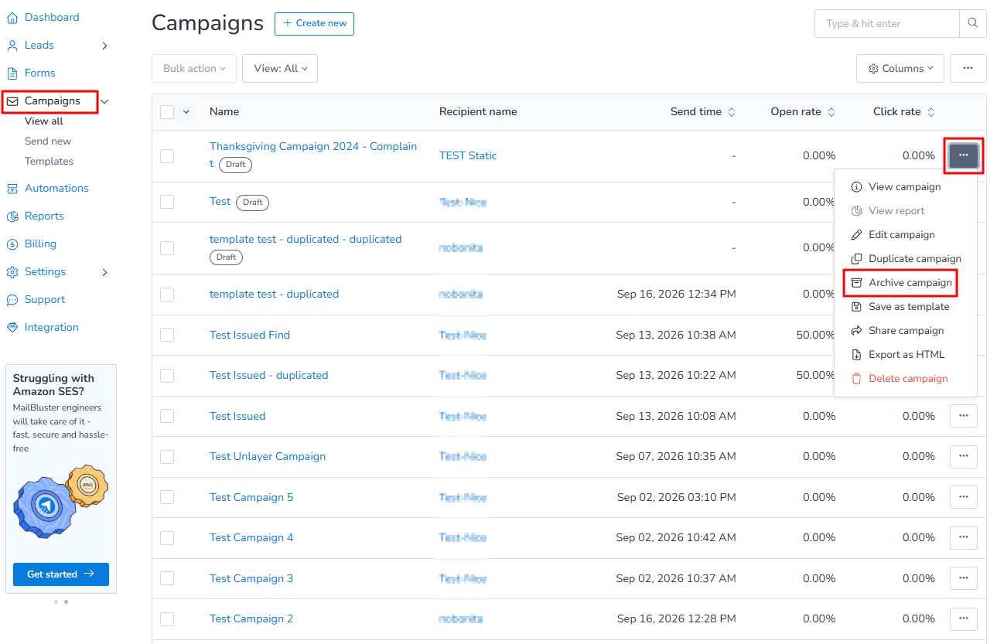
Task: Focus the Type & hit enter search field
Action: [886, 24]
